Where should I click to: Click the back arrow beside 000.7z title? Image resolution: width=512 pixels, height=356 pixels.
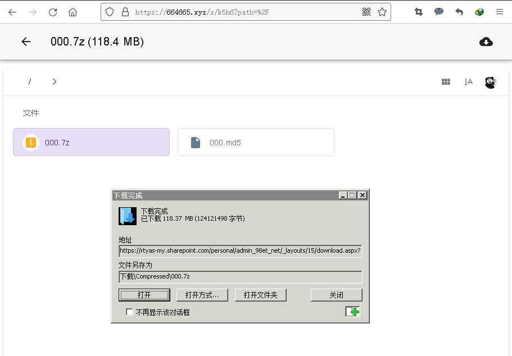26,42
